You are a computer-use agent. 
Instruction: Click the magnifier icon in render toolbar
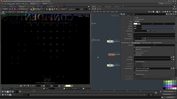[57, 9]
